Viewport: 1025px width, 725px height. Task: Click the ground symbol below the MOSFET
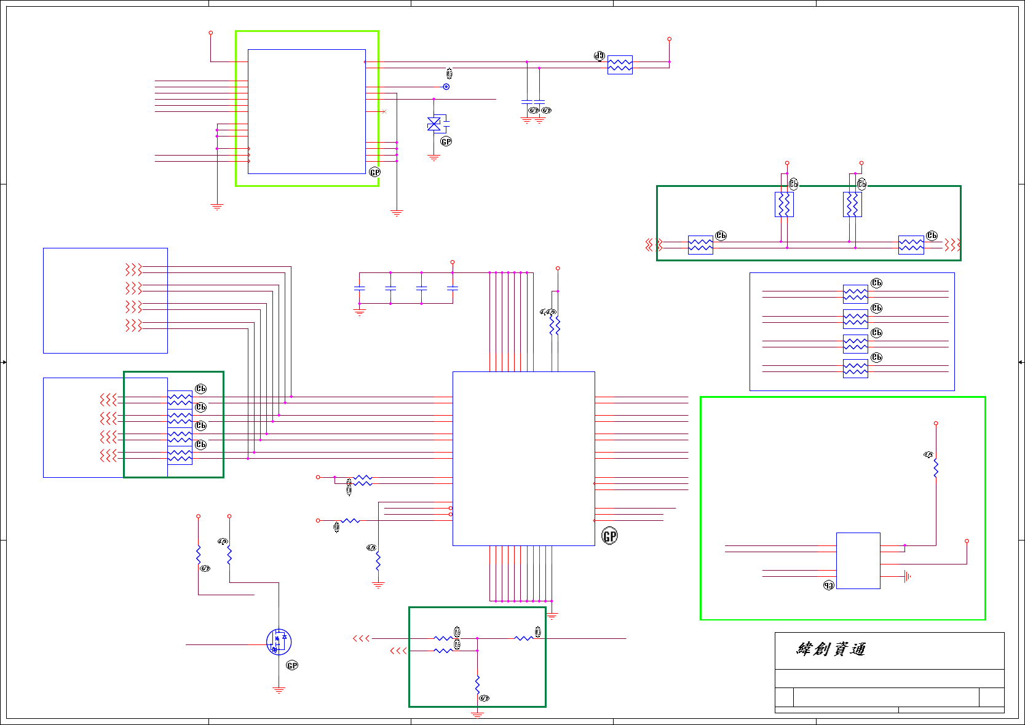tap(279, 691)
